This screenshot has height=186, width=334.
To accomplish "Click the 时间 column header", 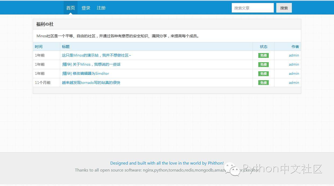I will pyautogui.click(x=39, y=47).
